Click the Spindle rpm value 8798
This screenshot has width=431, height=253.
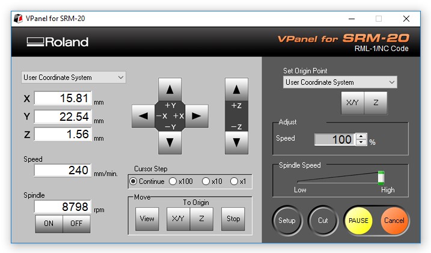tap(63, 207)
